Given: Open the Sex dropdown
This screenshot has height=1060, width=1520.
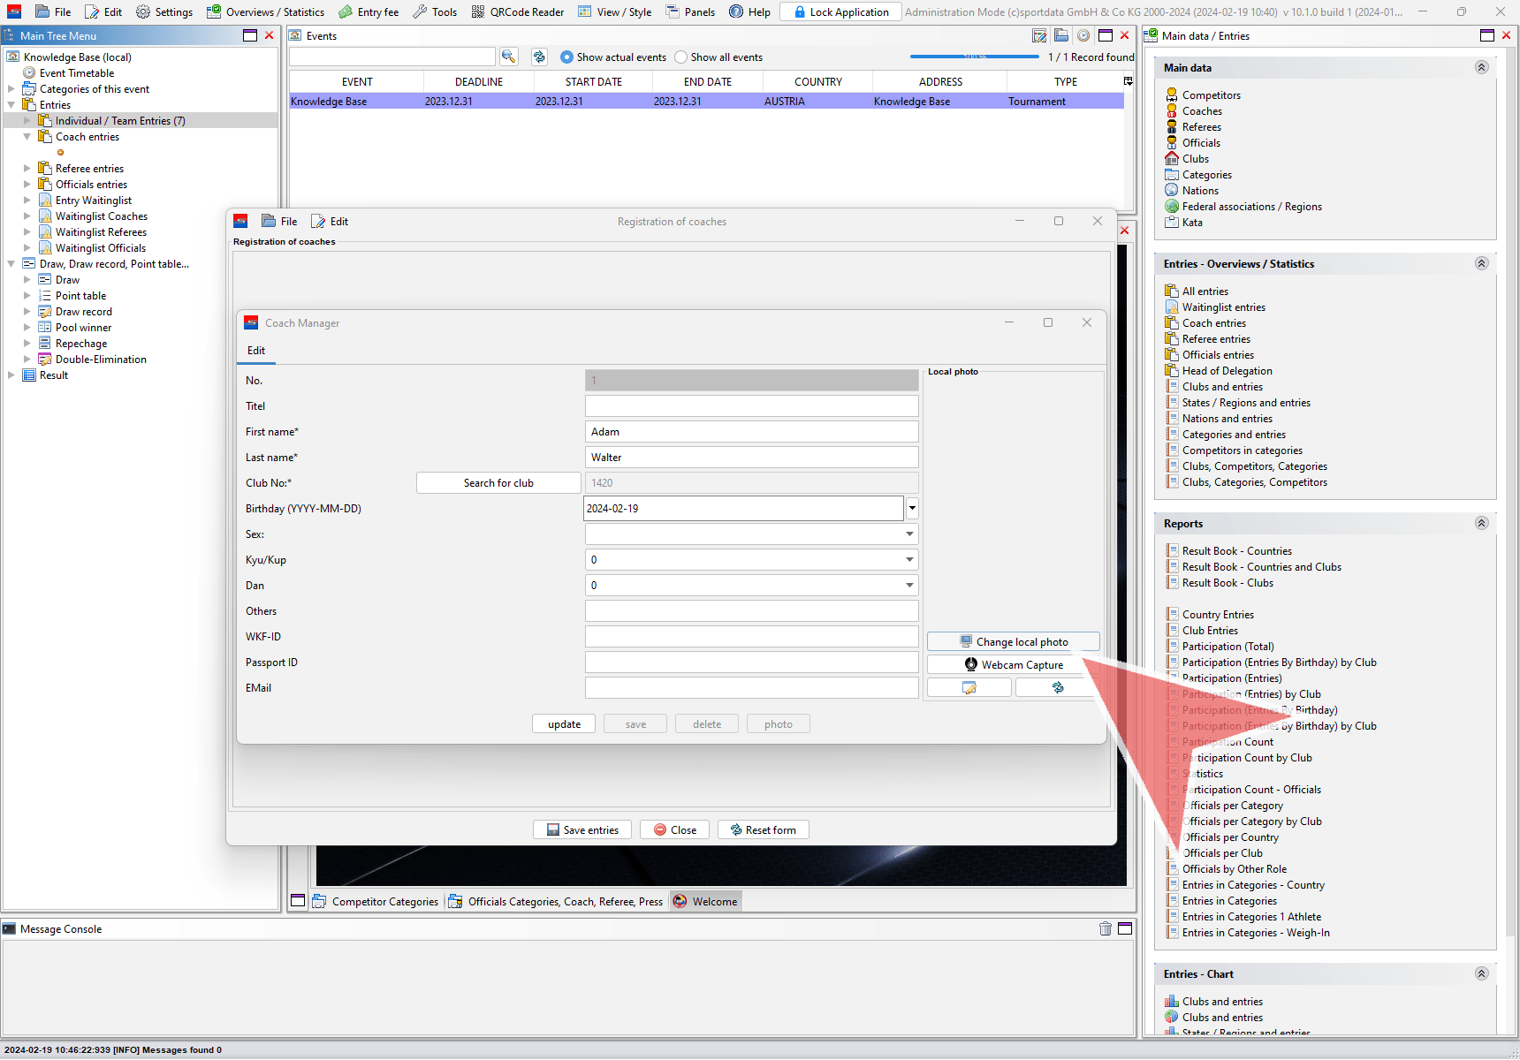Looking at the screenshot, I should tap(909, 534).
